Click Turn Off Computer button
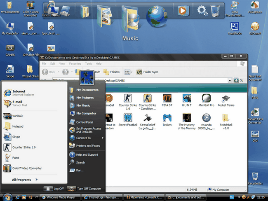The image size is (268, 201). click(84, 189)
